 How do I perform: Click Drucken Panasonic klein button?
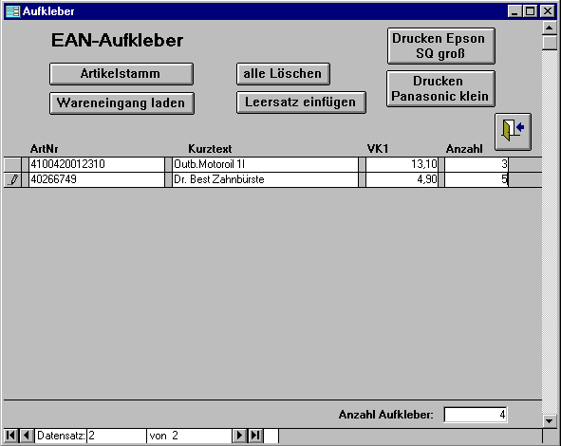(x=440, y=88)
